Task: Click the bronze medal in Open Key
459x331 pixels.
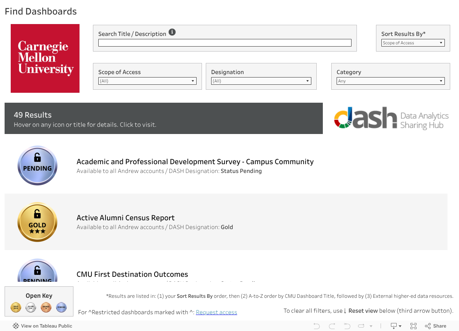Action: tap(46, 307)
